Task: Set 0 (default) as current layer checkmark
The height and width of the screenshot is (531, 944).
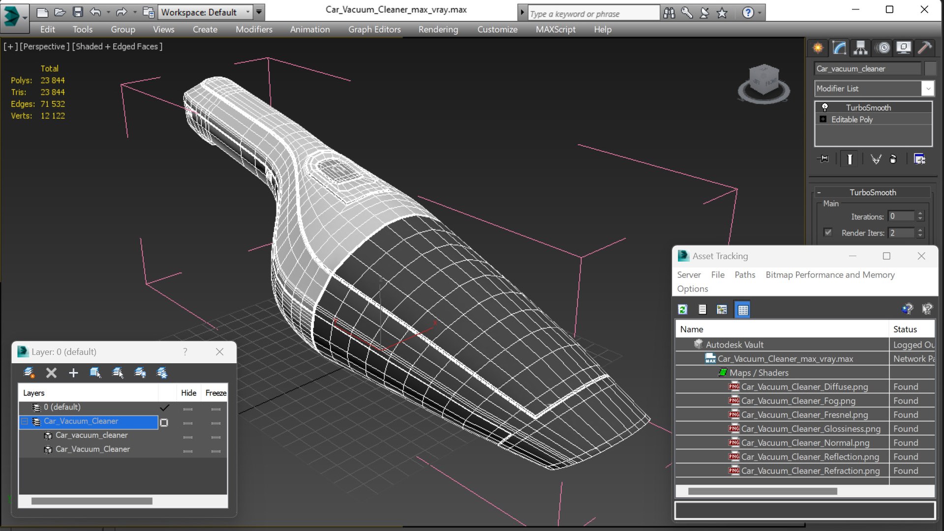Action: pos(164,408)
